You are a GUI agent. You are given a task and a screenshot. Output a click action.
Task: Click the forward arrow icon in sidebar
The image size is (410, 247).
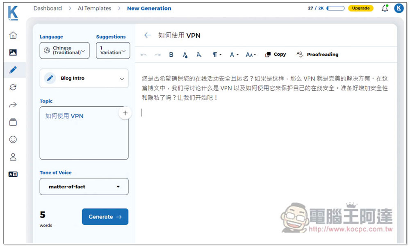click(x=13, y=105)
